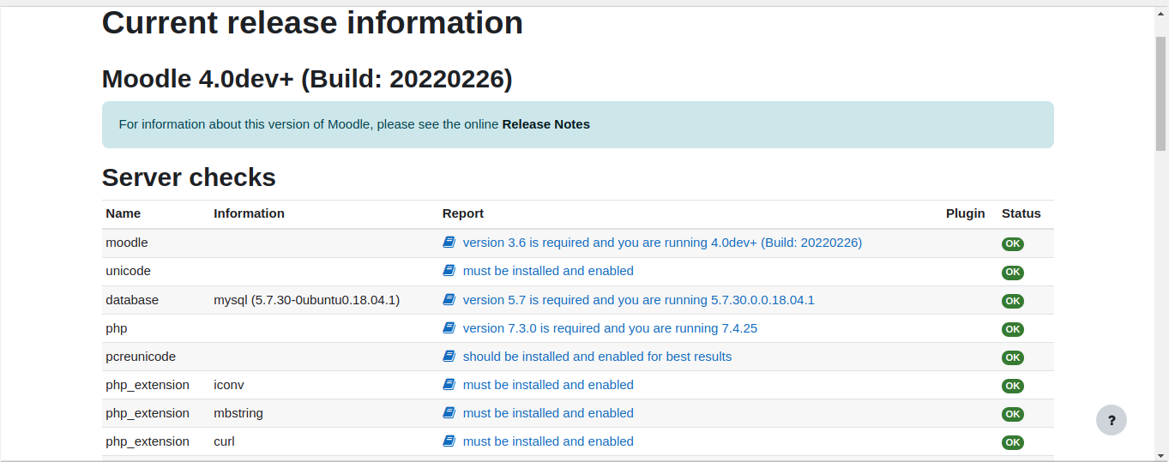Click the OK status badge for moodle
Image resolution: width=1169 pixels, height=462 pixels.
[1013, 244]
